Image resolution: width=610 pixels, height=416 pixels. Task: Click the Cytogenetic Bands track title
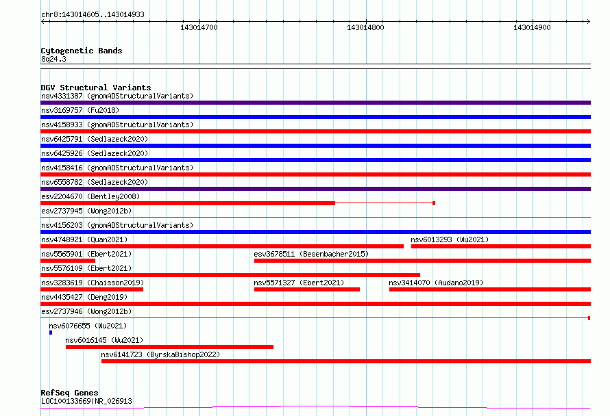(x=82, y=51)
